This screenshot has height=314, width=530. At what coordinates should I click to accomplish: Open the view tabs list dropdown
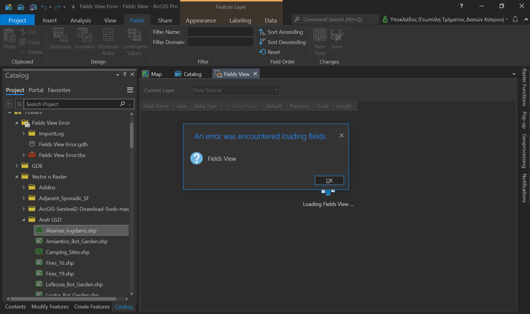pyautogui.click(x=514, y=74)
